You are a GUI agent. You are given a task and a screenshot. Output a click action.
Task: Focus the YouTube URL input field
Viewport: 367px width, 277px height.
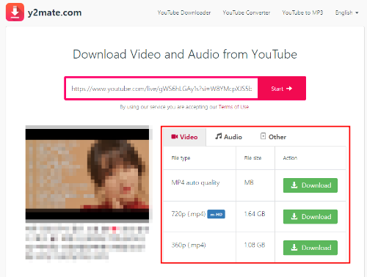[161, 89]
